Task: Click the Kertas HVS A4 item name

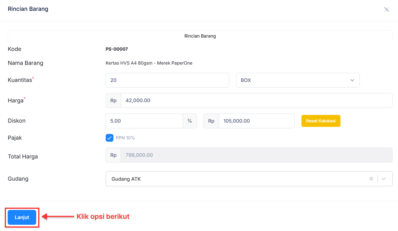Action: coord(149,63)
